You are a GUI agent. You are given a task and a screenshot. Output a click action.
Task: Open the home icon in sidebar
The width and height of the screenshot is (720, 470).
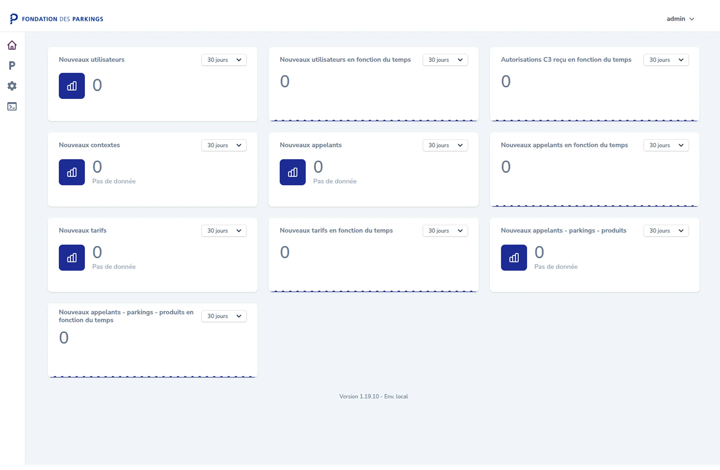12,45
